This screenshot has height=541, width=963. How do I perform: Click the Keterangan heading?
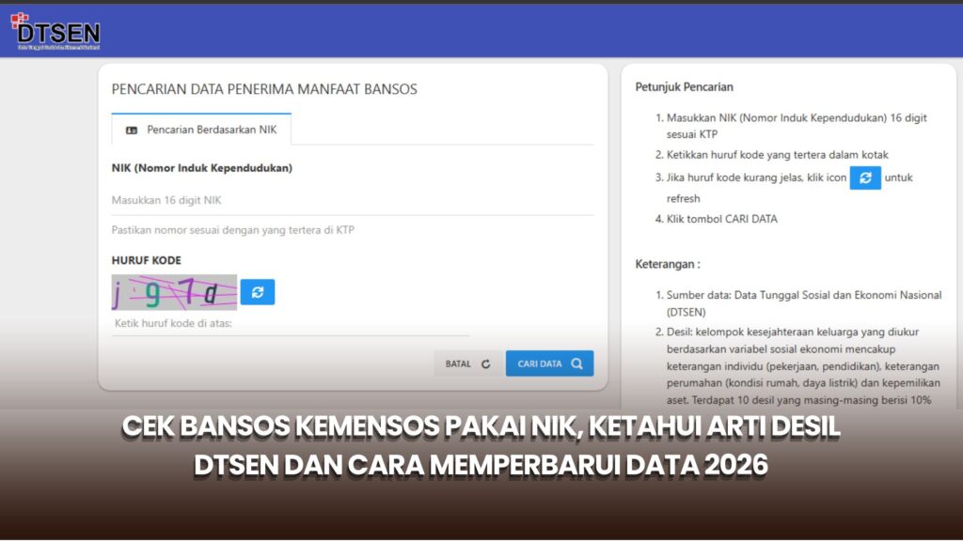coord(668,264)
